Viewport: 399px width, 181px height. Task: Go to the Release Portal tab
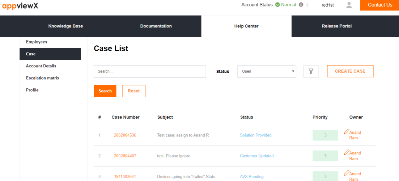click(x=337, y=26)
